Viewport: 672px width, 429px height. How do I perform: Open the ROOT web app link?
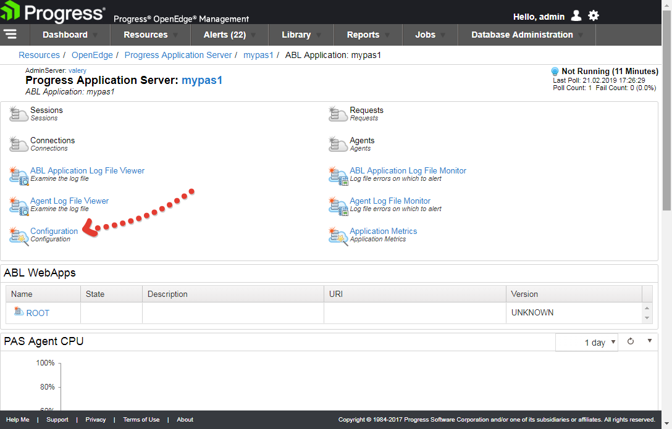point(38,313)
